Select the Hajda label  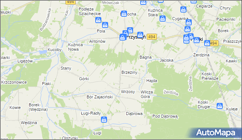coord(152,81)
